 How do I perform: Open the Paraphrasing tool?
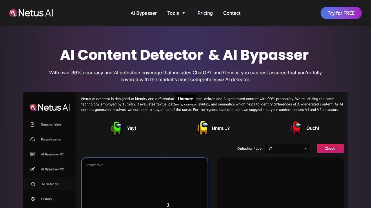(x=51, y=140)
